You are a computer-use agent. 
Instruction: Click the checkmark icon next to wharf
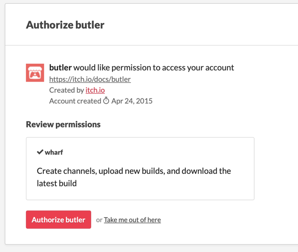point(40,152)
